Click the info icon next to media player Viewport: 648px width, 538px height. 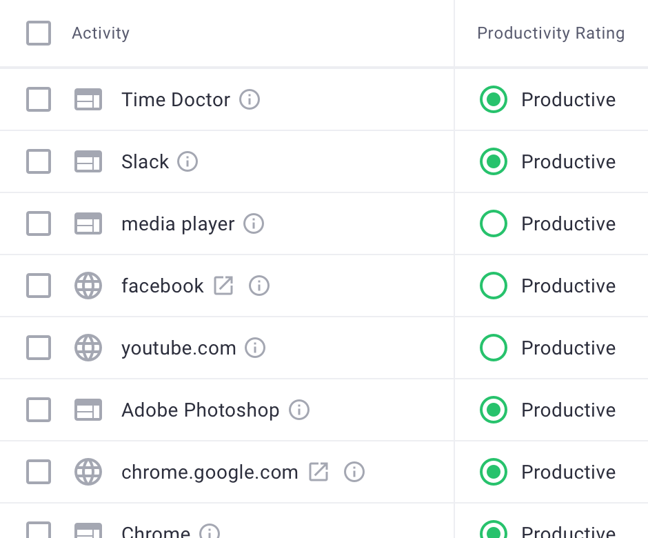point(254,224)
